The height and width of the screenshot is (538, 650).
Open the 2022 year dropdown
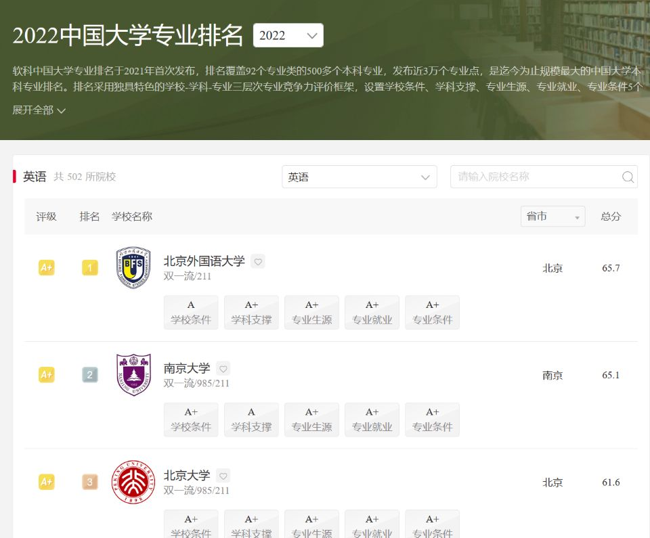click(x=288, y=35)
